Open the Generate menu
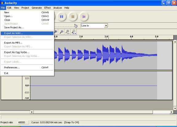The height and width of the screenshot is (127, 177). click(x=37, y=8)
